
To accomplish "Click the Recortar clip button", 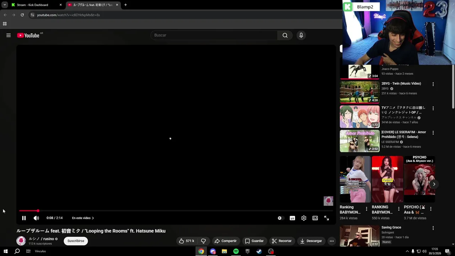I will click(282, 241).
